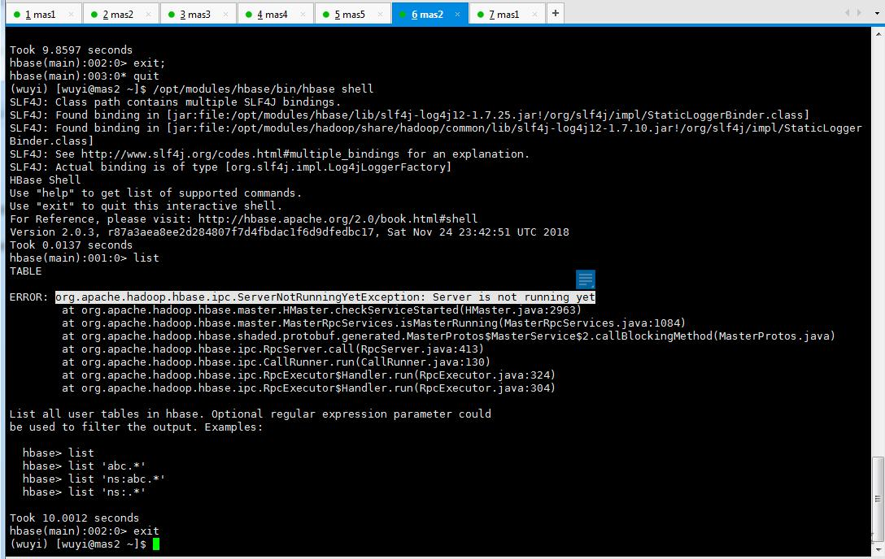Screen dimensions: 885x559
Task: Click the 'RpcExecutor.java:304' stack trace line
Action: pos(309,388)
